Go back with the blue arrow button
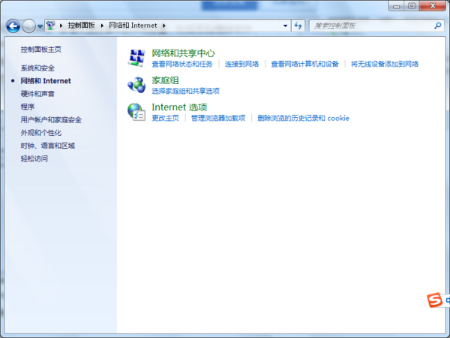The width and height of the screenshot is (450, 338). pos(13,26)
